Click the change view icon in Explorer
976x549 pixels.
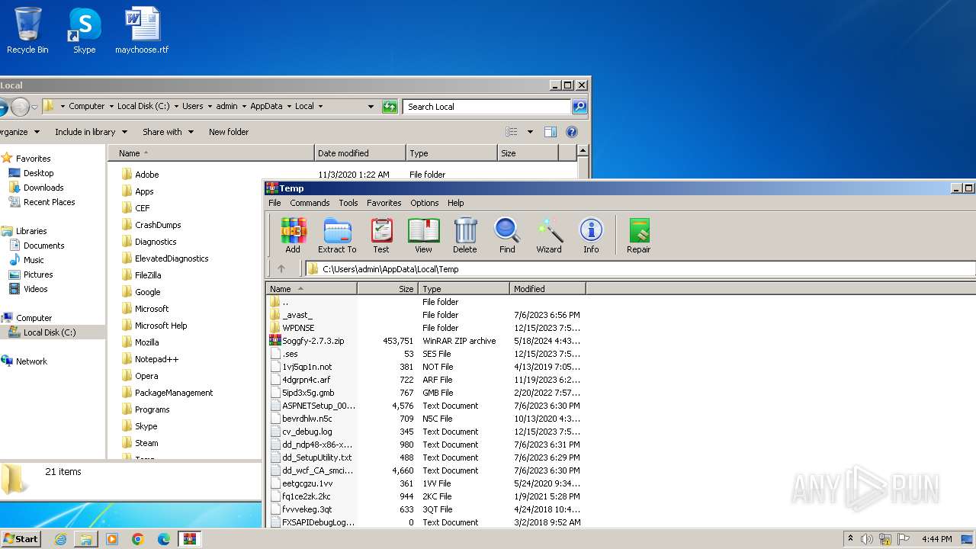tap(512, 132)
